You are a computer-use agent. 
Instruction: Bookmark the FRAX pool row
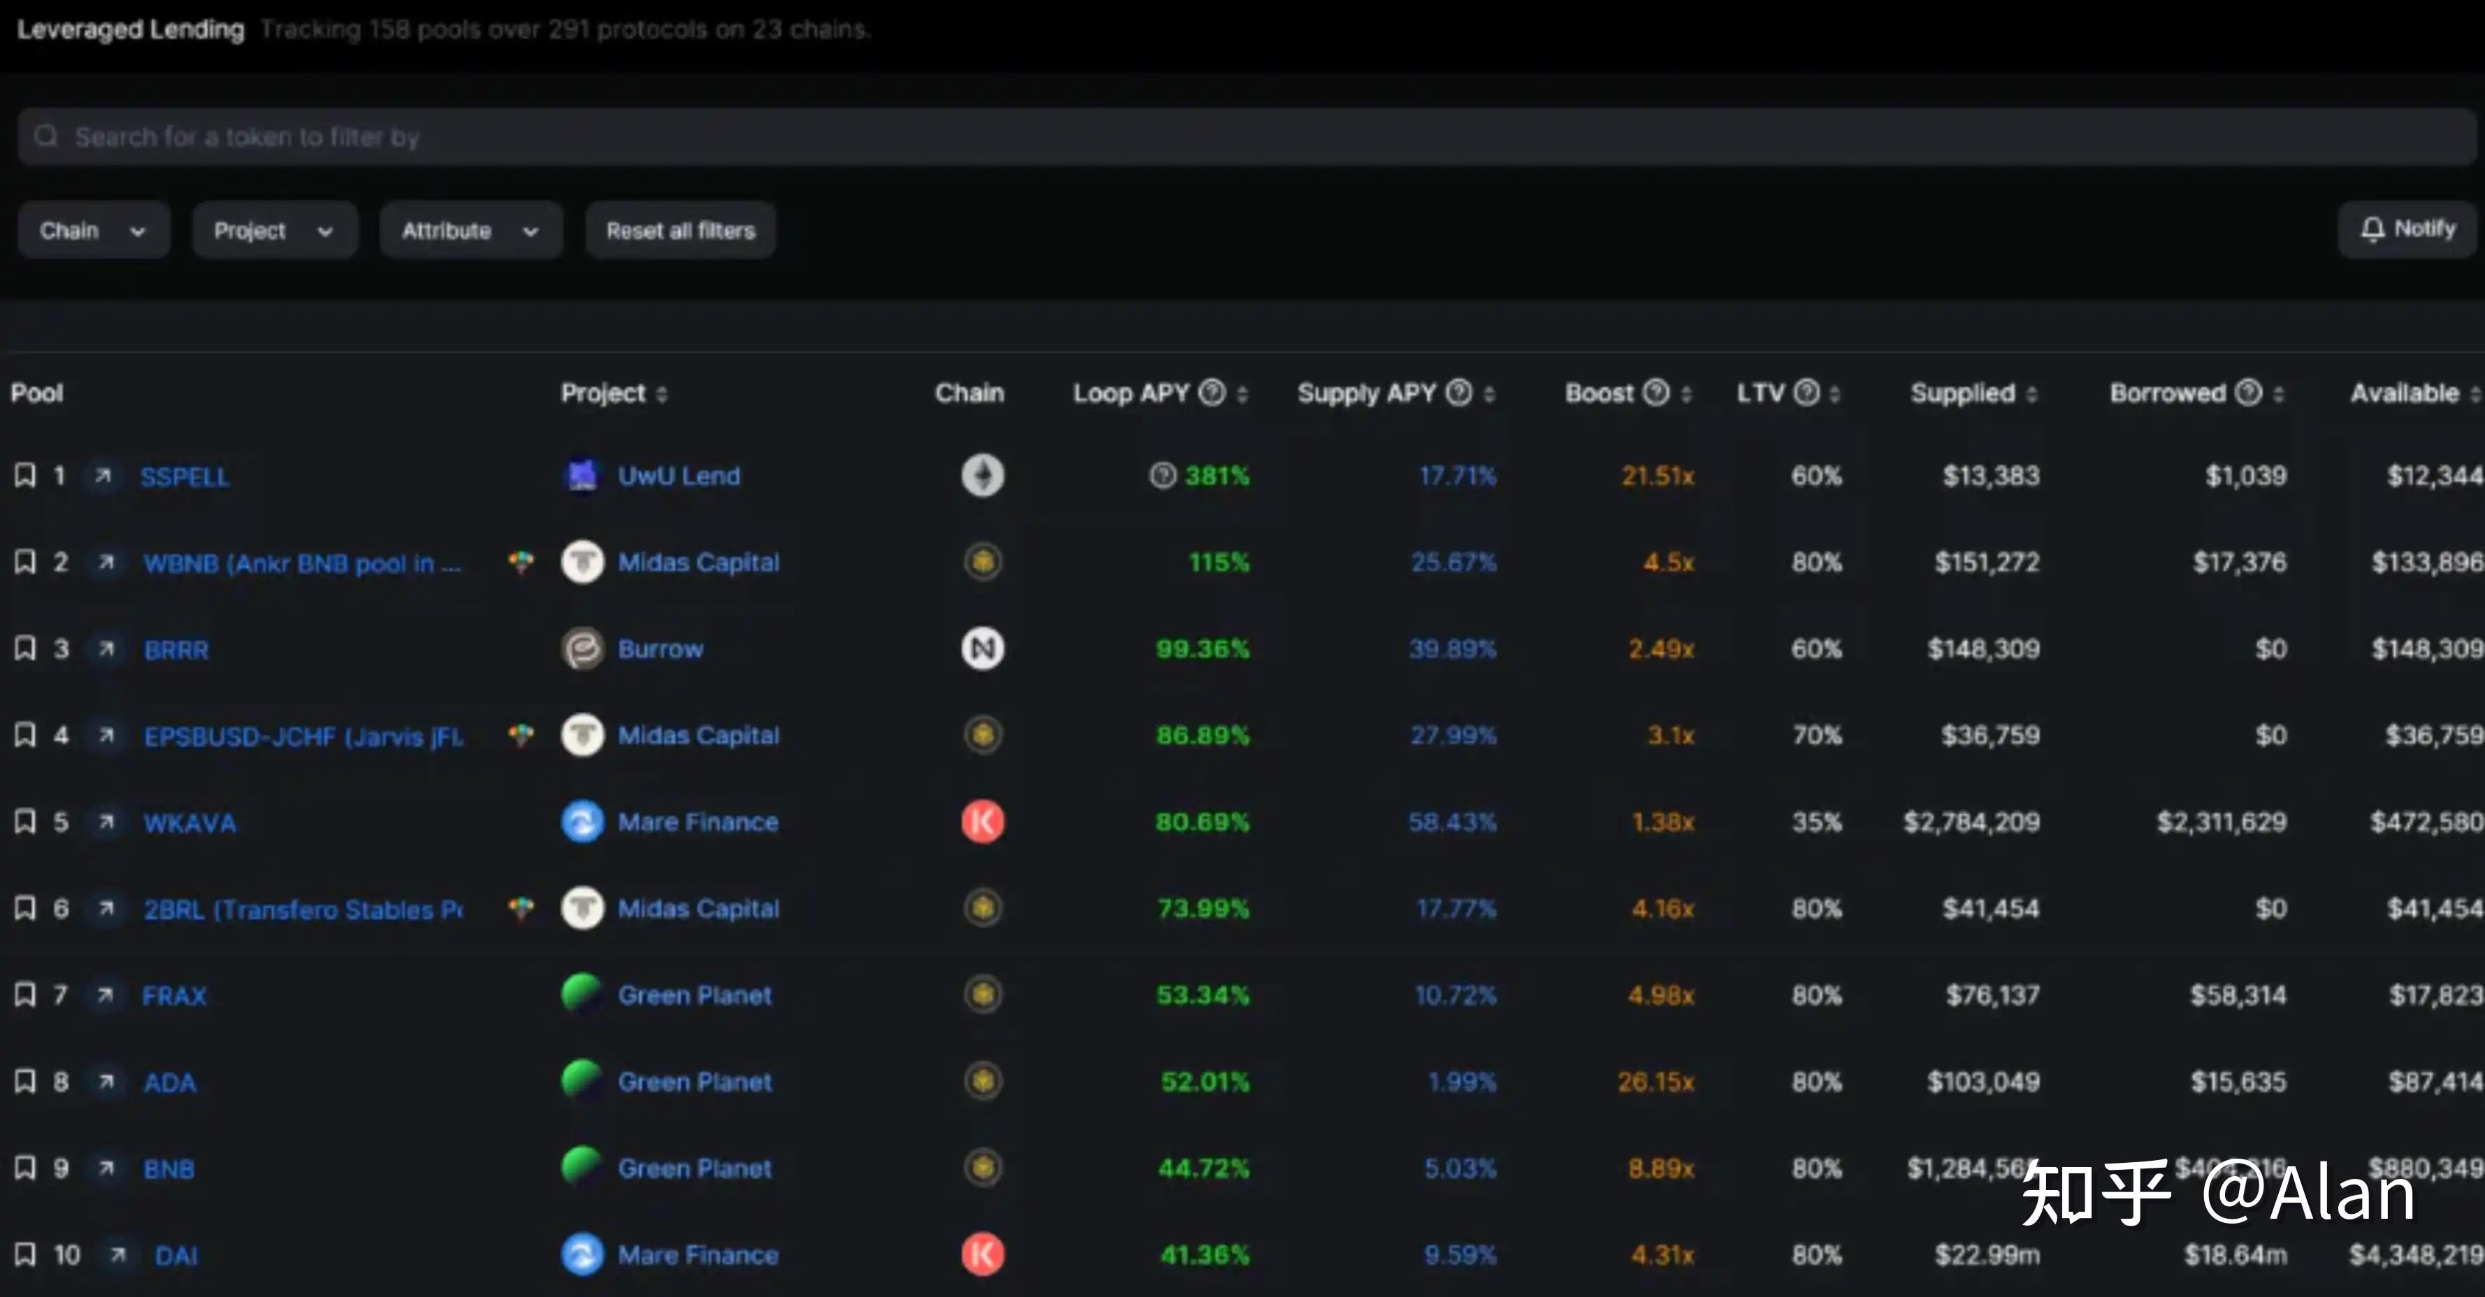tap(25, 994)
